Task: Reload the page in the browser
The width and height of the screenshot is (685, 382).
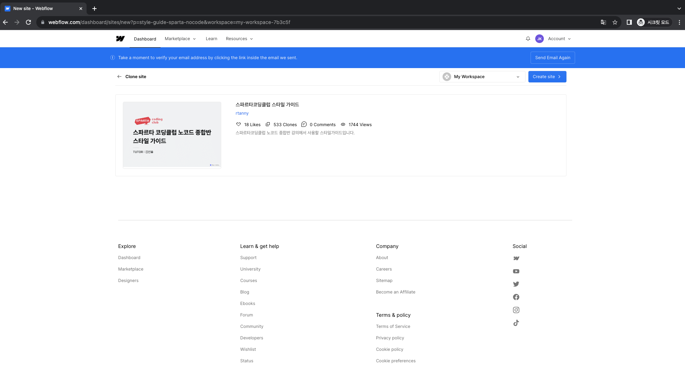Action: [x=28, y=22]
